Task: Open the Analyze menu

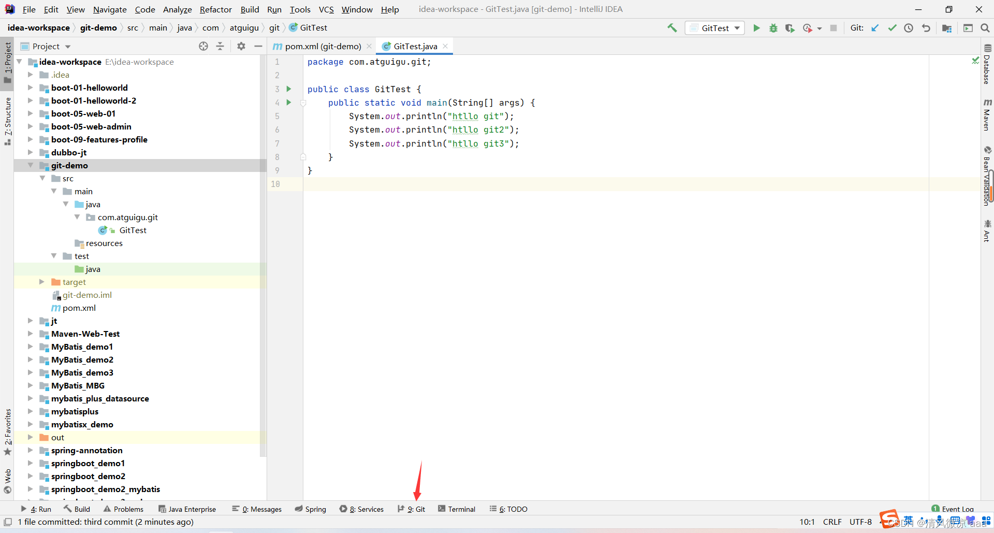Action: (177, 9)
